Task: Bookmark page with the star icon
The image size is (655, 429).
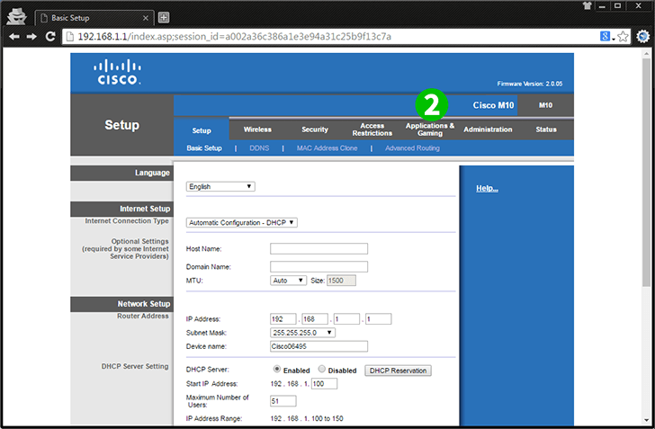Action: (623, 37)
